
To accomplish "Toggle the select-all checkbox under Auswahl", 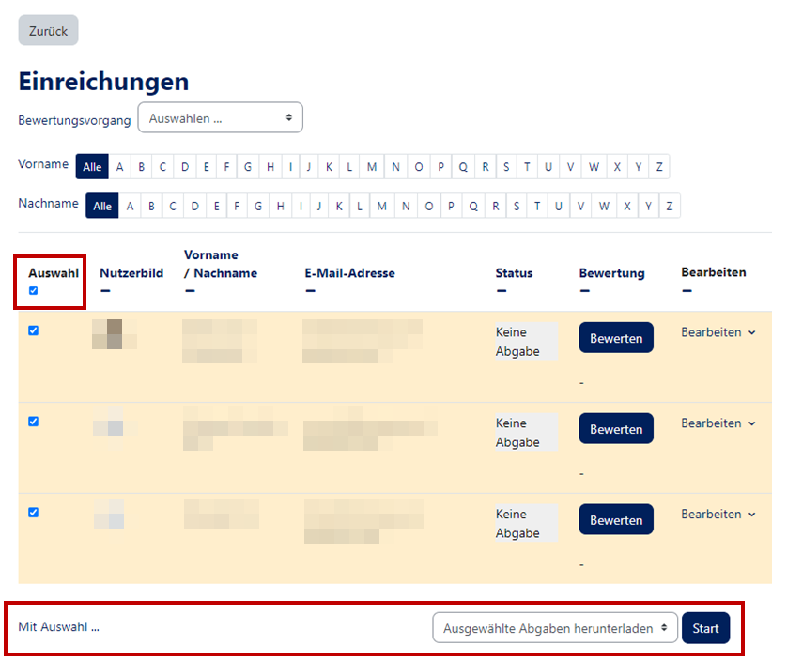I will tap(34, 291).
